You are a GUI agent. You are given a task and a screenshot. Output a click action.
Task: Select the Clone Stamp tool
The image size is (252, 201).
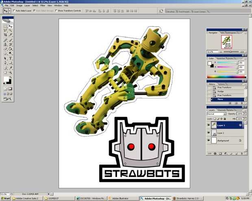pos(5,45)
